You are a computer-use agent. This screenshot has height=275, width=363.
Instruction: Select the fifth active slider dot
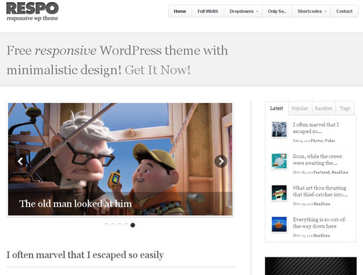click(132, 225)
